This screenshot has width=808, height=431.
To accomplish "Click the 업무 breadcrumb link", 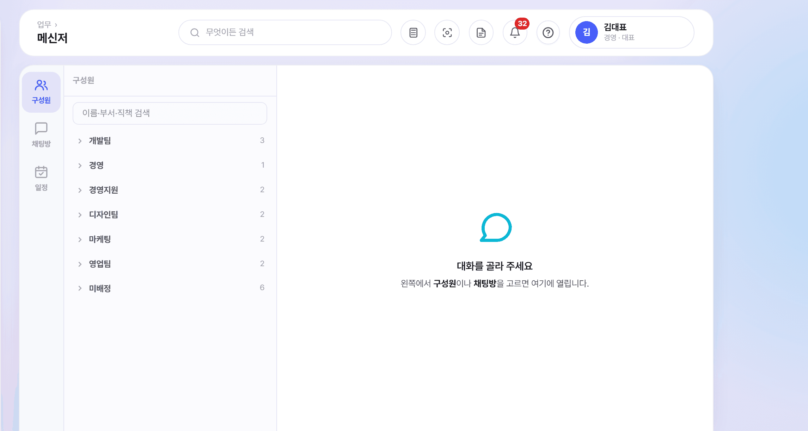I will pyautogui.click(x=44, y=25).
